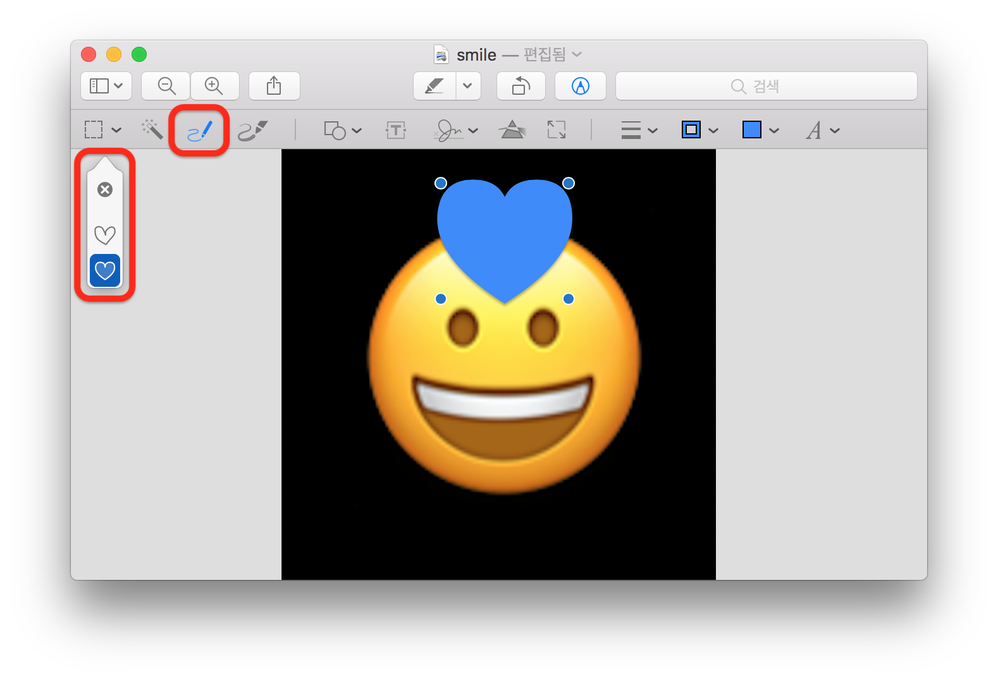Open the Shapes tool
Viewport: 998px width, 681px height.
335,130
